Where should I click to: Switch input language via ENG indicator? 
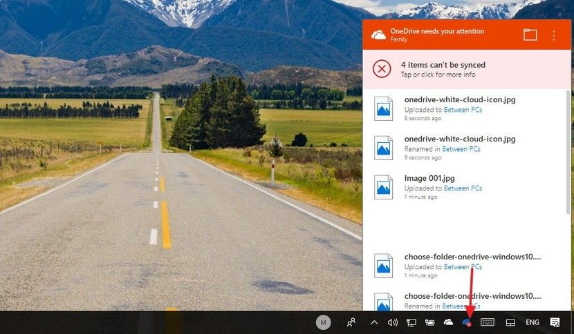(533, 322)
